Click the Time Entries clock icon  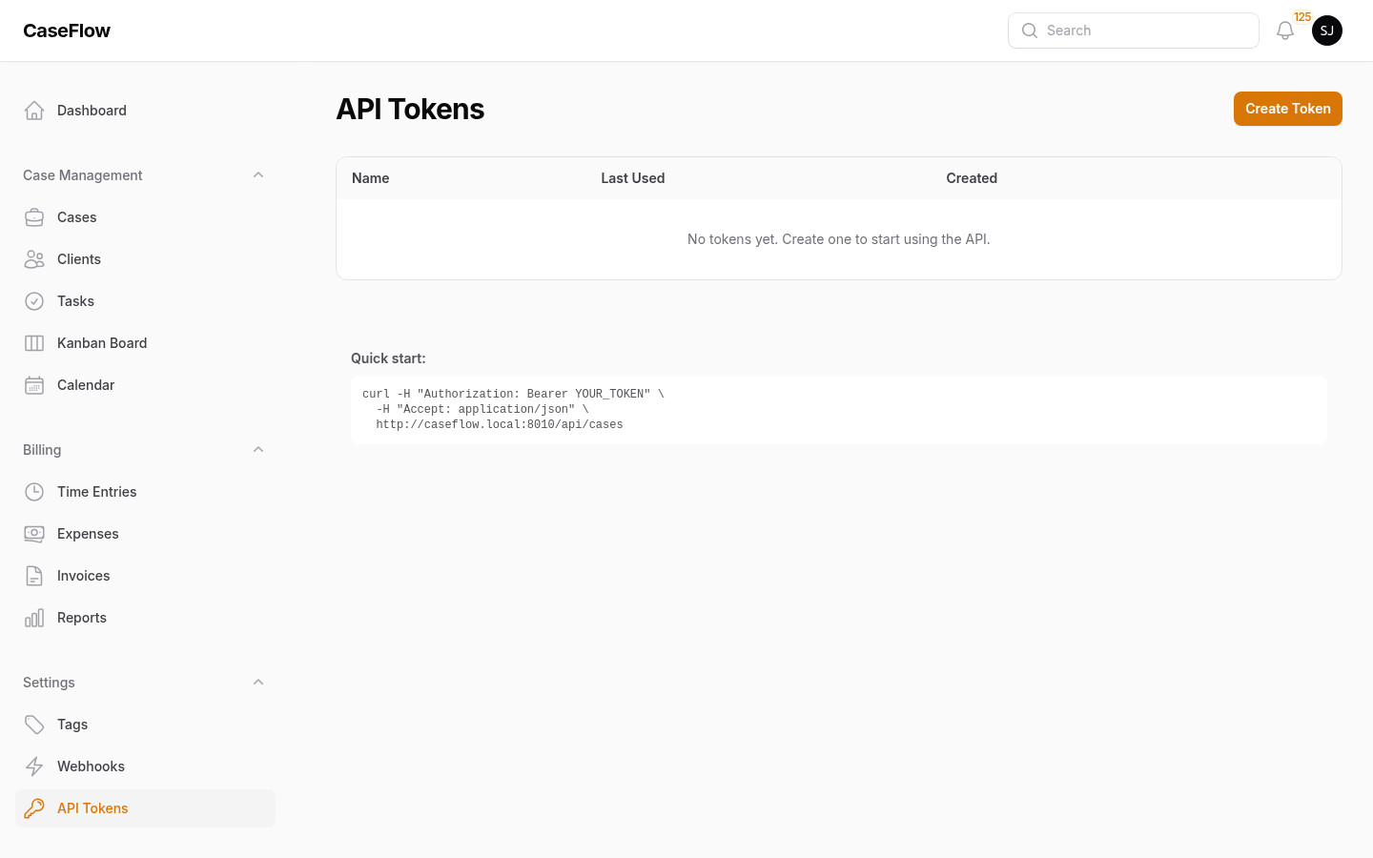click(x=34, y=492)
